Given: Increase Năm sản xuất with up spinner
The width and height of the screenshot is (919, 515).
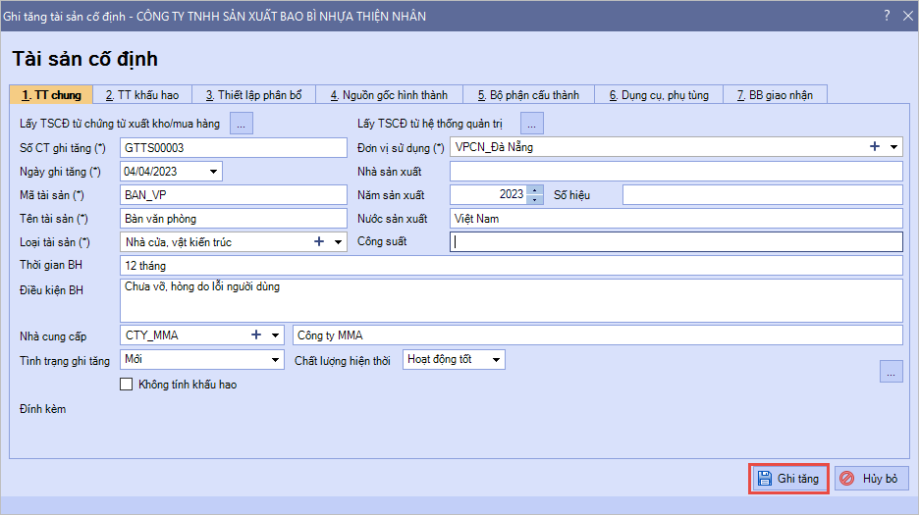Looking at the screenshot, I should coord(534,190).
